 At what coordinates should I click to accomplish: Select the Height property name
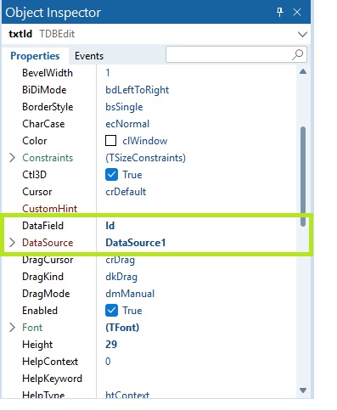(37, 345)
